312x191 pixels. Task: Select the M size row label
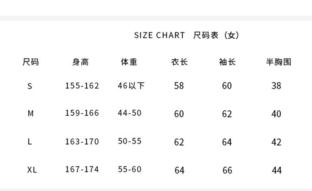(x=30, y=114)
